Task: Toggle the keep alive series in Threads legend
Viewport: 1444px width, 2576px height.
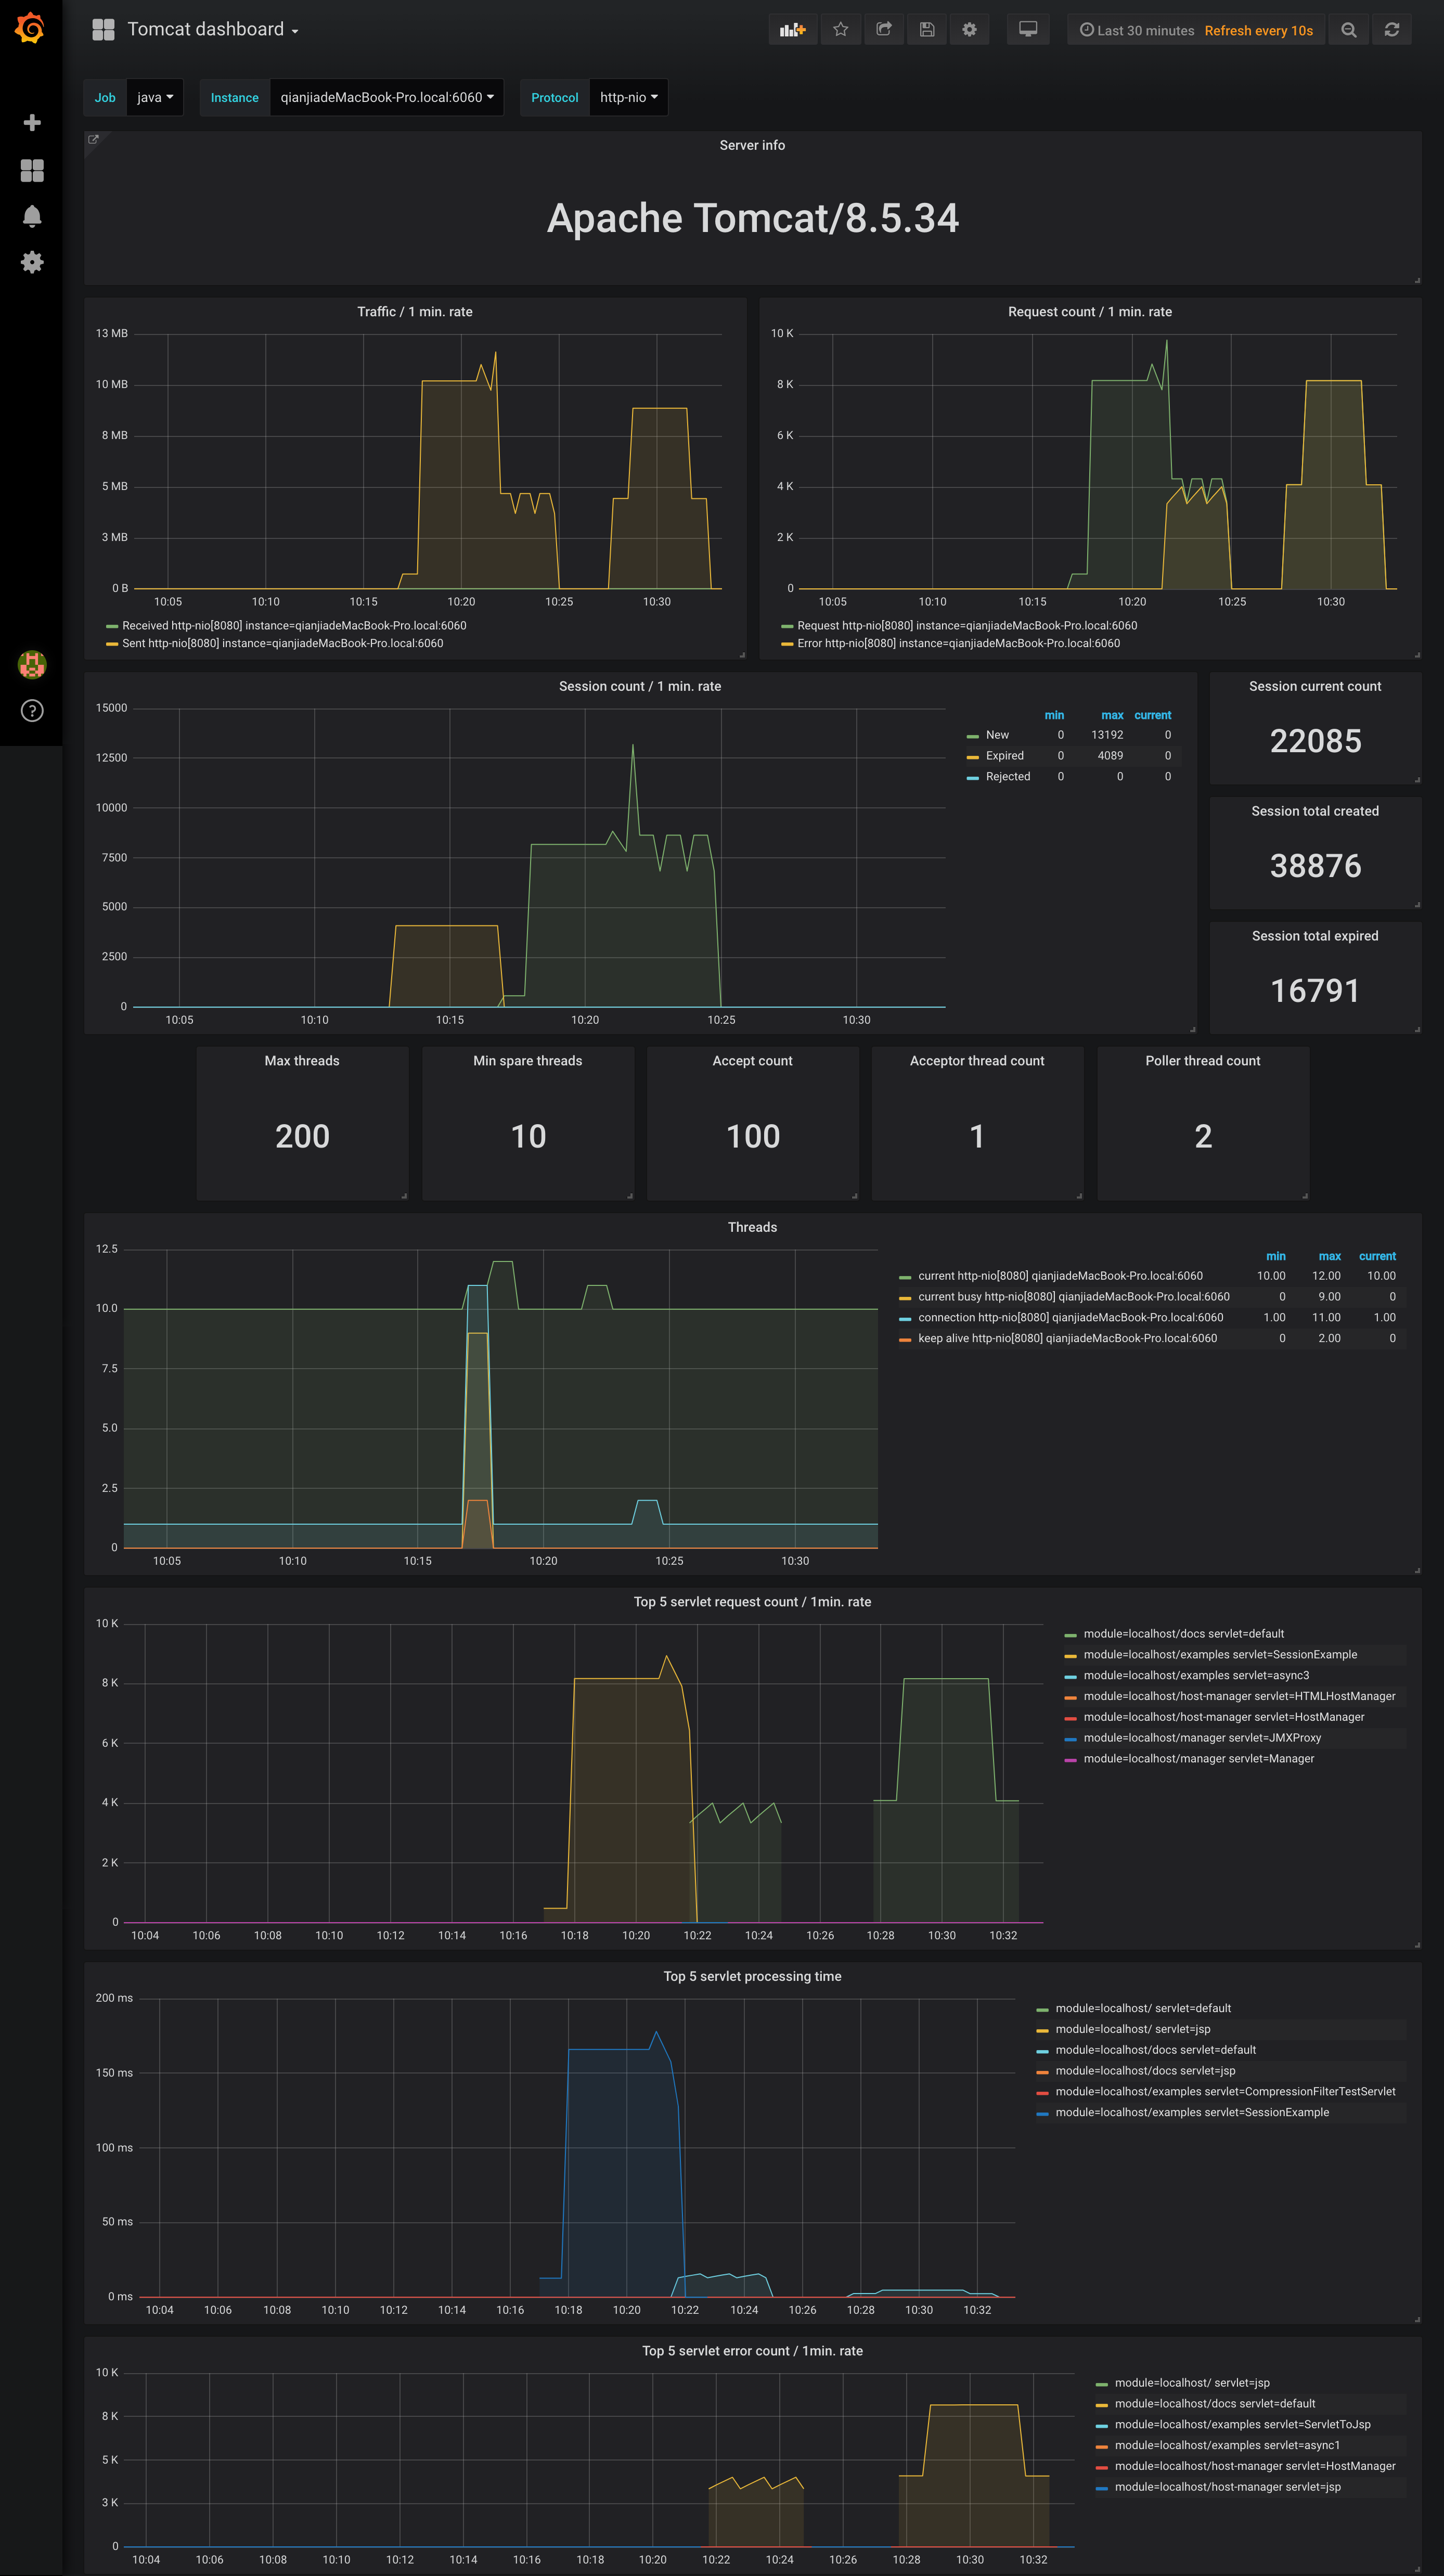Action: [x=1067, y=1338]
